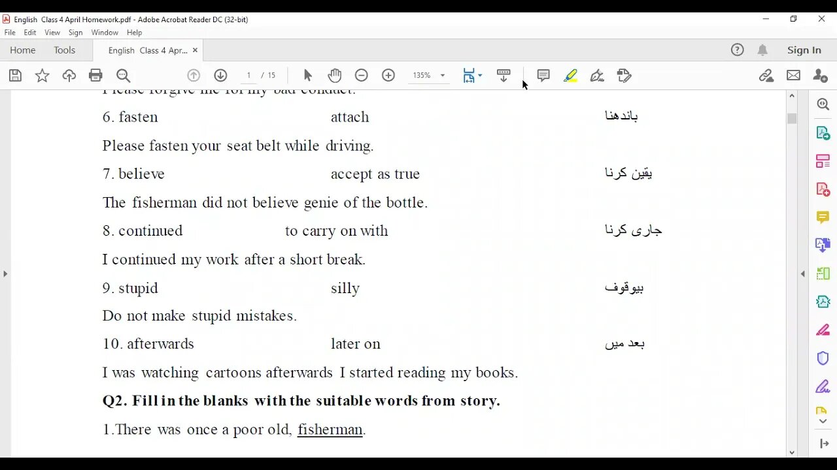This screenshot has width=837, height=470.
Task: Open green spreadsheet export sidebar tool
Action: pyautogui.click(x=823, y=274)
